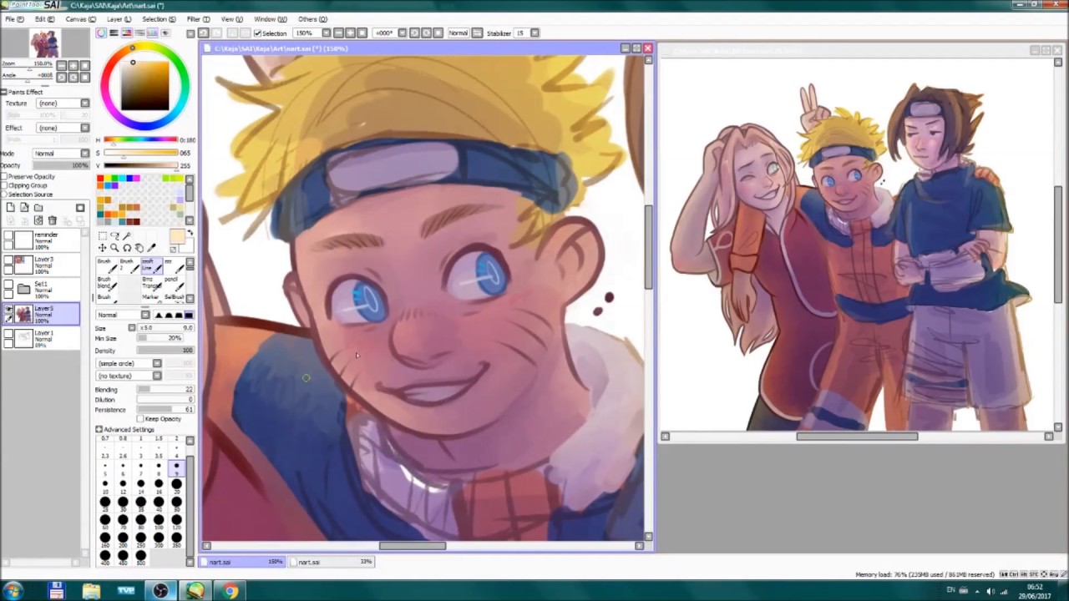Adjust the Blending slider
The image size is (1069, 601).
tap(165, 389)
